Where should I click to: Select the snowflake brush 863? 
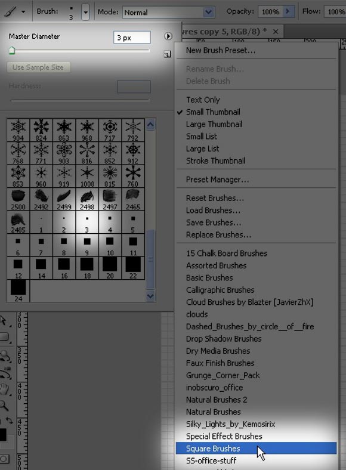click(64, 130)
